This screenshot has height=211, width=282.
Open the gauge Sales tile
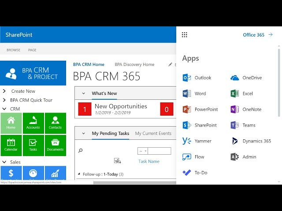(33, 173)
